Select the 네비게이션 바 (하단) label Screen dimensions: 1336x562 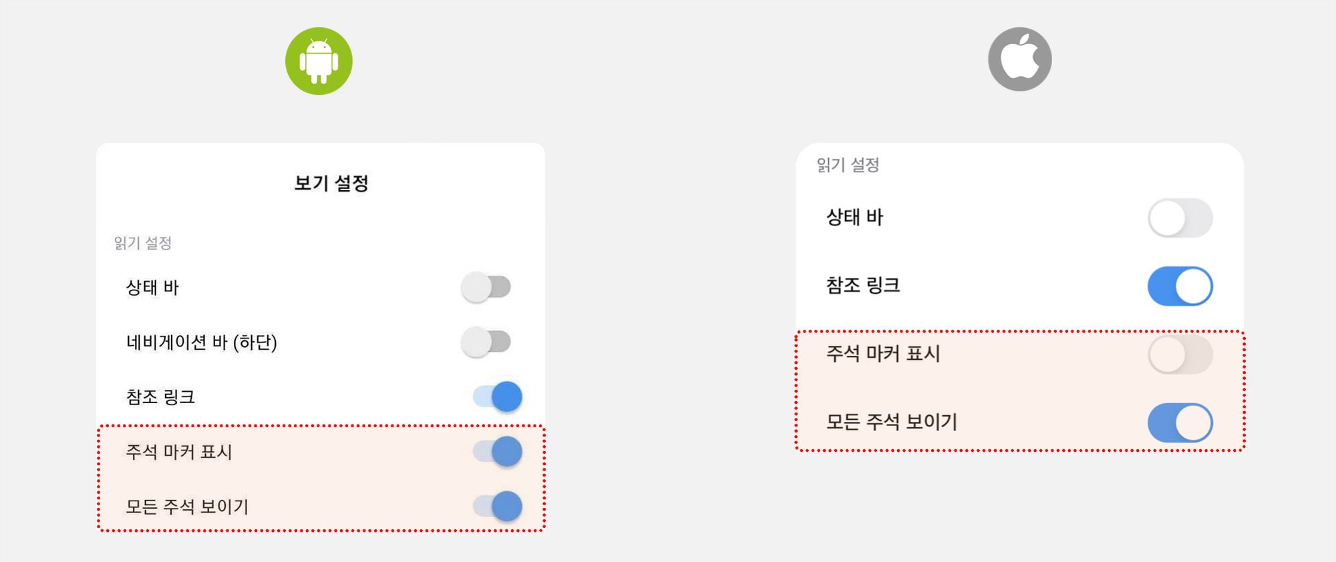[202, 342]
